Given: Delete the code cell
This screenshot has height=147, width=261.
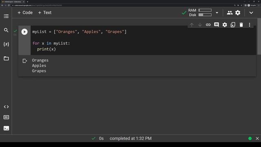Looking at the screenshot, I should click(241, 25).
